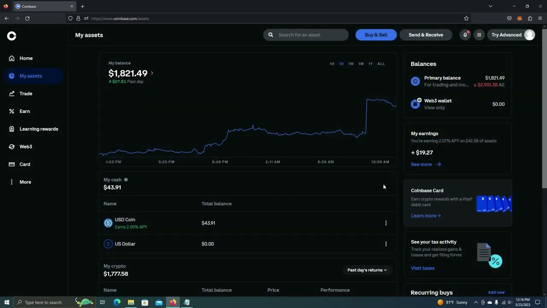The width and height of the screenshot is (547, 308).
Task: Click the Coinbase logo in sidebar
Action: coord(12,36)
